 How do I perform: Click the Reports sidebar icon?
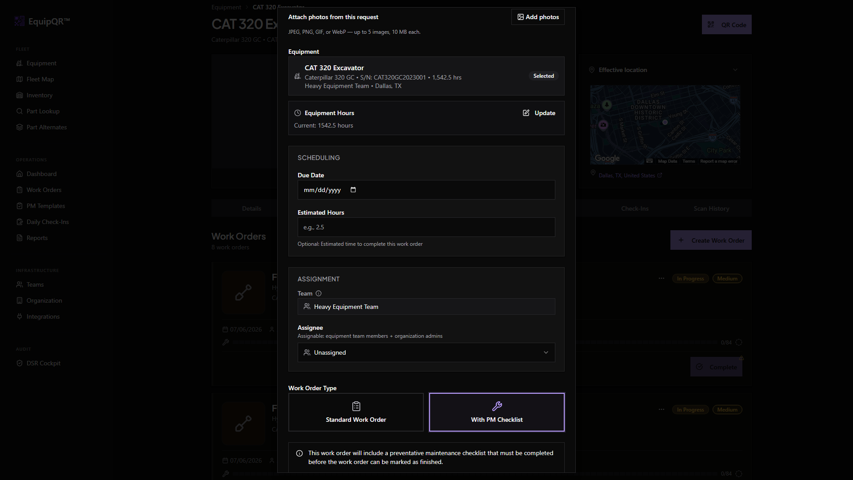(20, 238)
